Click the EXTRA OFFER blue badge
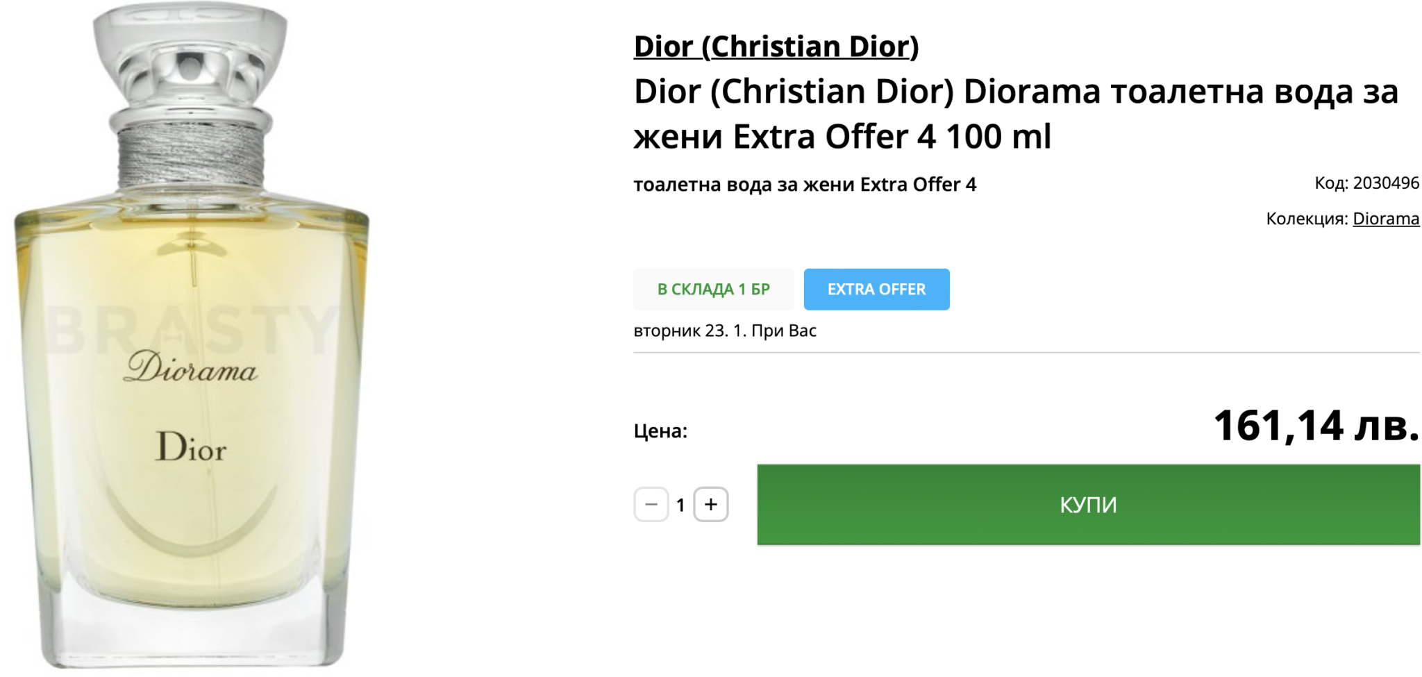The height and width of the screenshot is (677, 1422). click(x=876, y=289)
